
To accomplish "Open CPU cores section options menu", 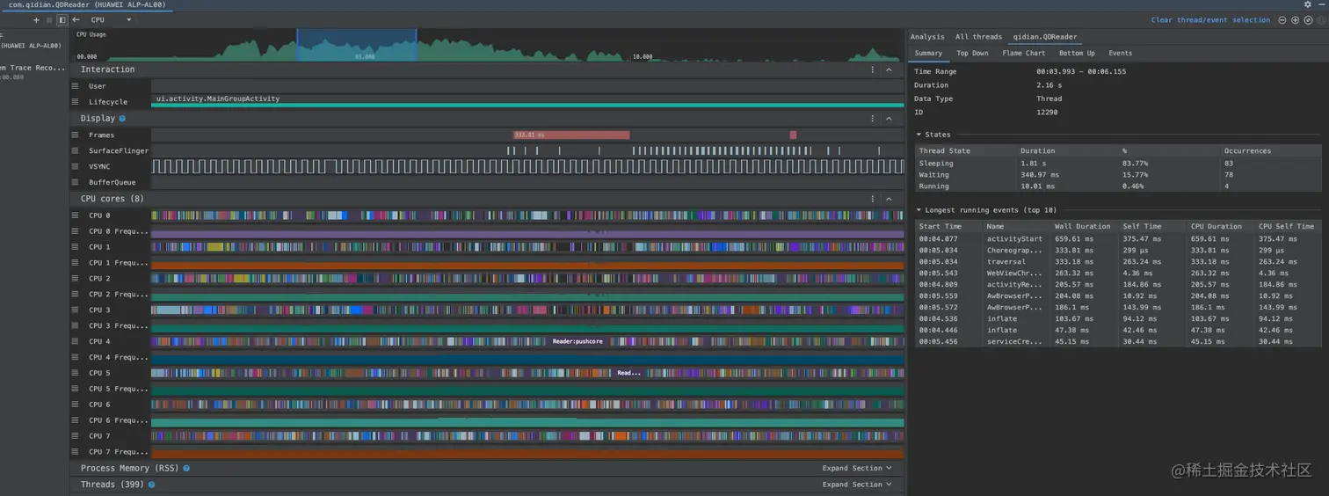I will pyautogui.click(x=873, y=199).
